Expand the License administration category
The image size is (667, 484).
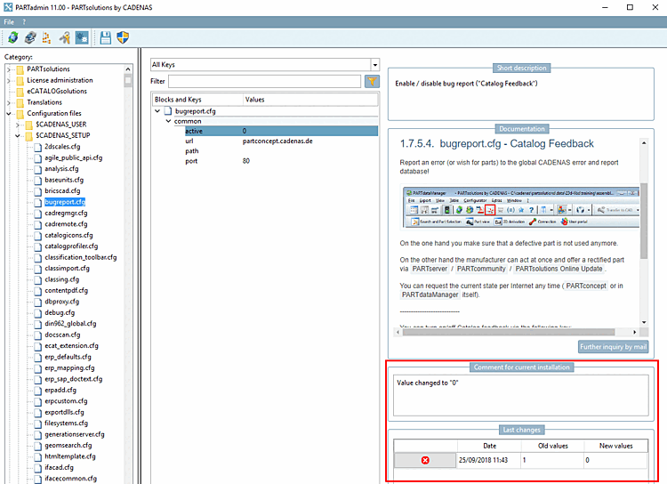coord(9,80)
